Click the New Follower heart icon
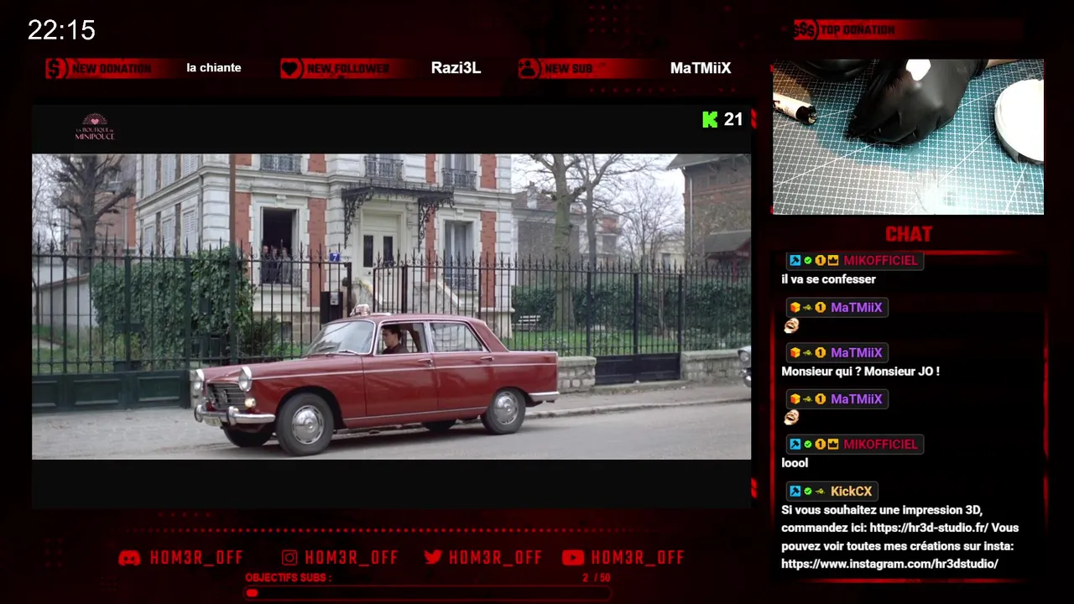 (x=291, y=68)
